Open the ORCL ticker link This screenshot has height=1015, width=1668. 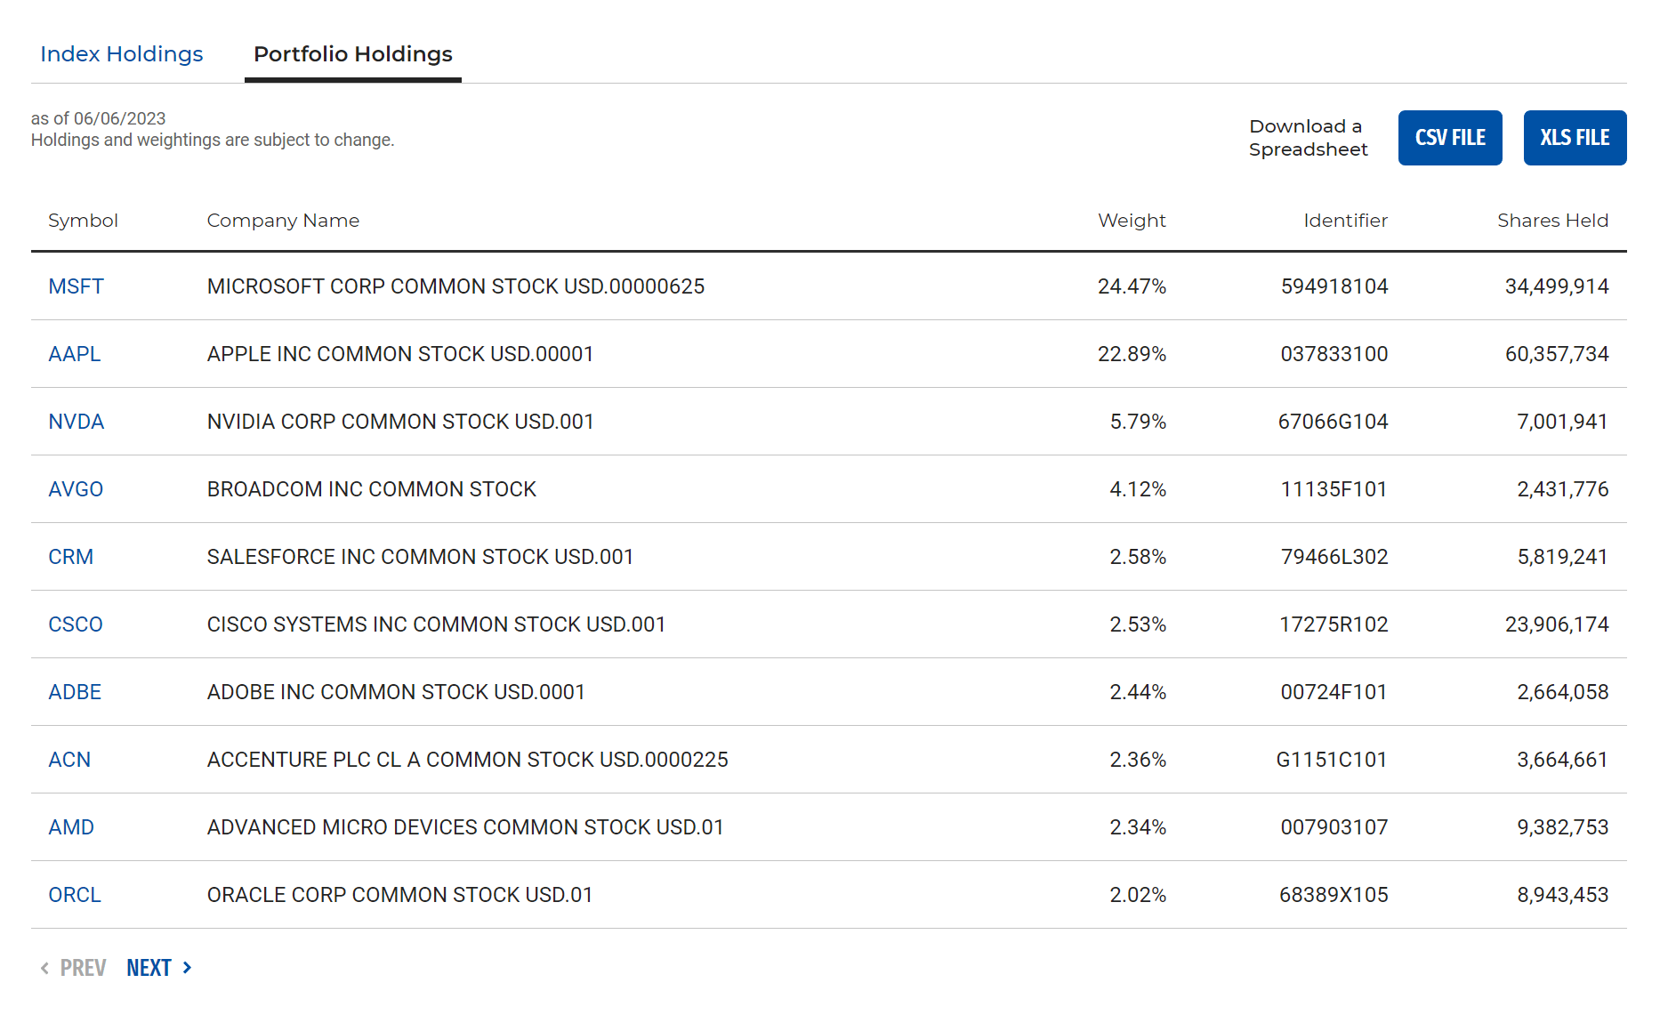75,895
